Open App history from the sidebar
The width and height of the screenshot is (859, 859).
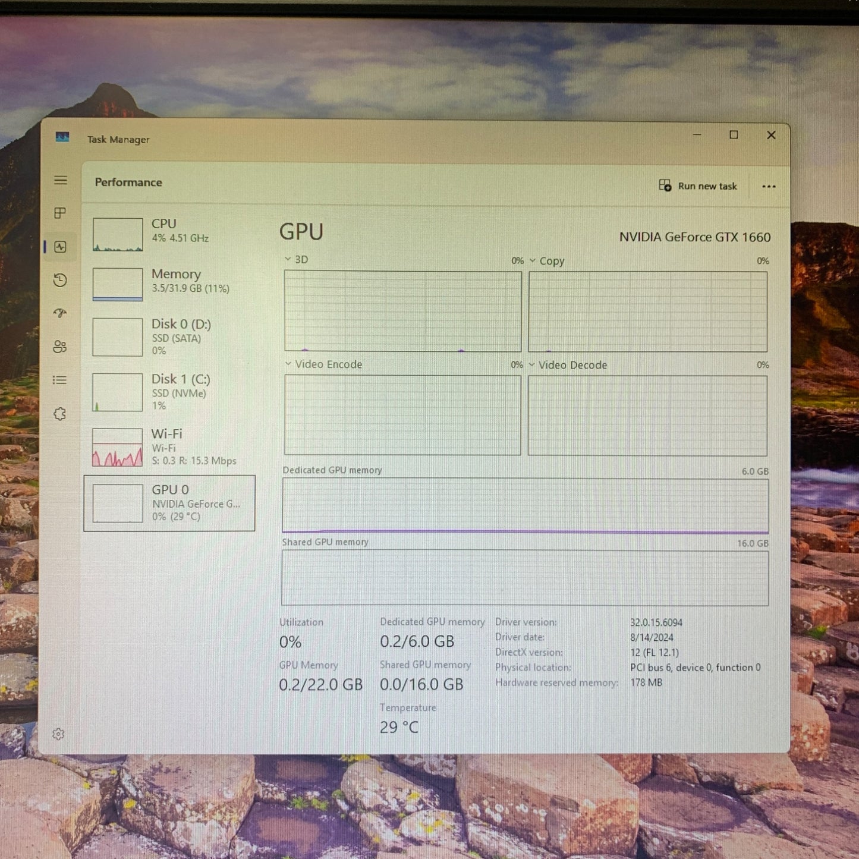[x=60, y=280]
